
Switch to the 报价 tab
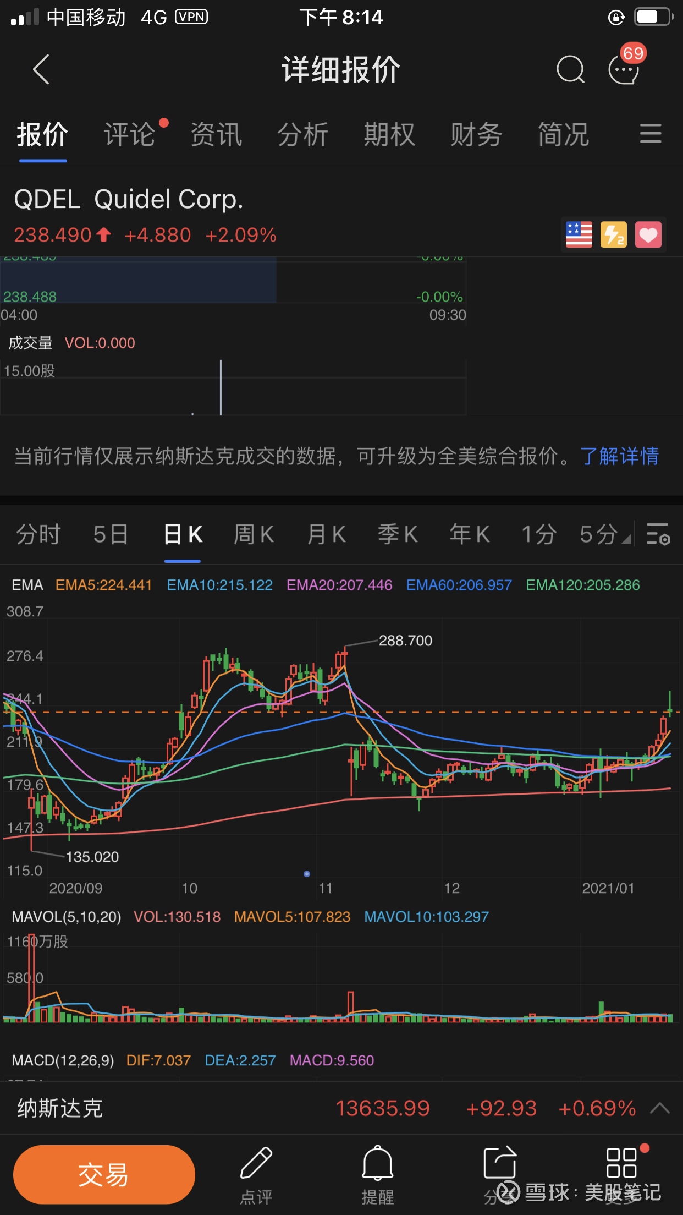pyautogui.click(x=42, y=134)
